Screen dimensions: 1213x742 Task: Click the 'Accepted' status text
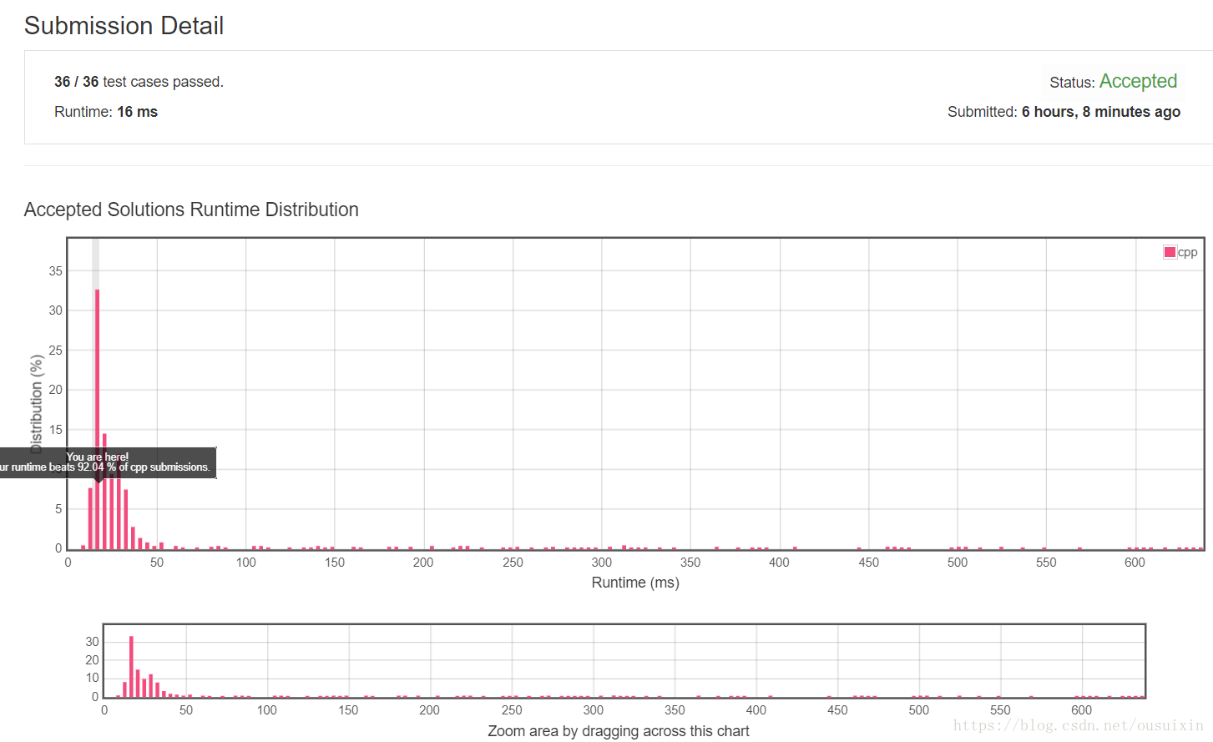1138,81
